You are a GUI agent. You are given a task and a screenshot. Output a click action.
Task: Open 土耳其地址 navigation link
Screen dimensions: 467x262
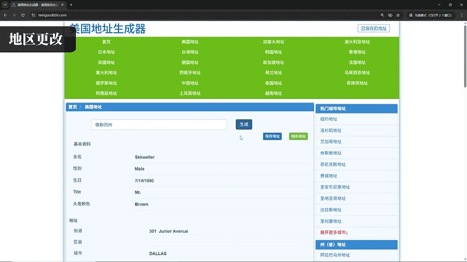click(190, 93)
